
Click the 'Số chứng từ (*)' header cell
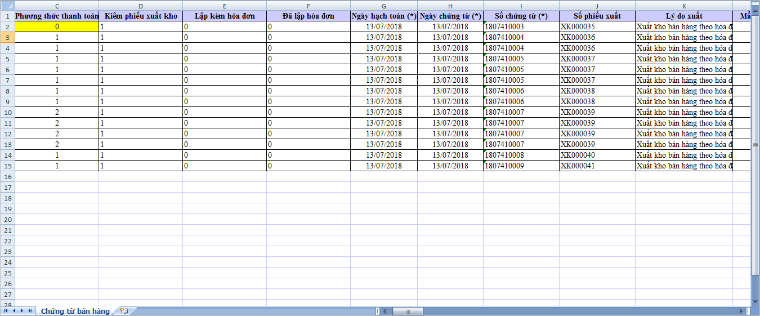click(521, 16)
